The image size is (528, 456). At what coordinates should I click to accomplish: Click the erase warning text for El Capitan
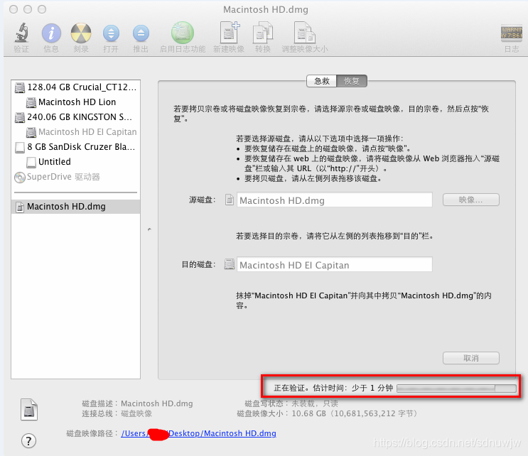point(364,300)
